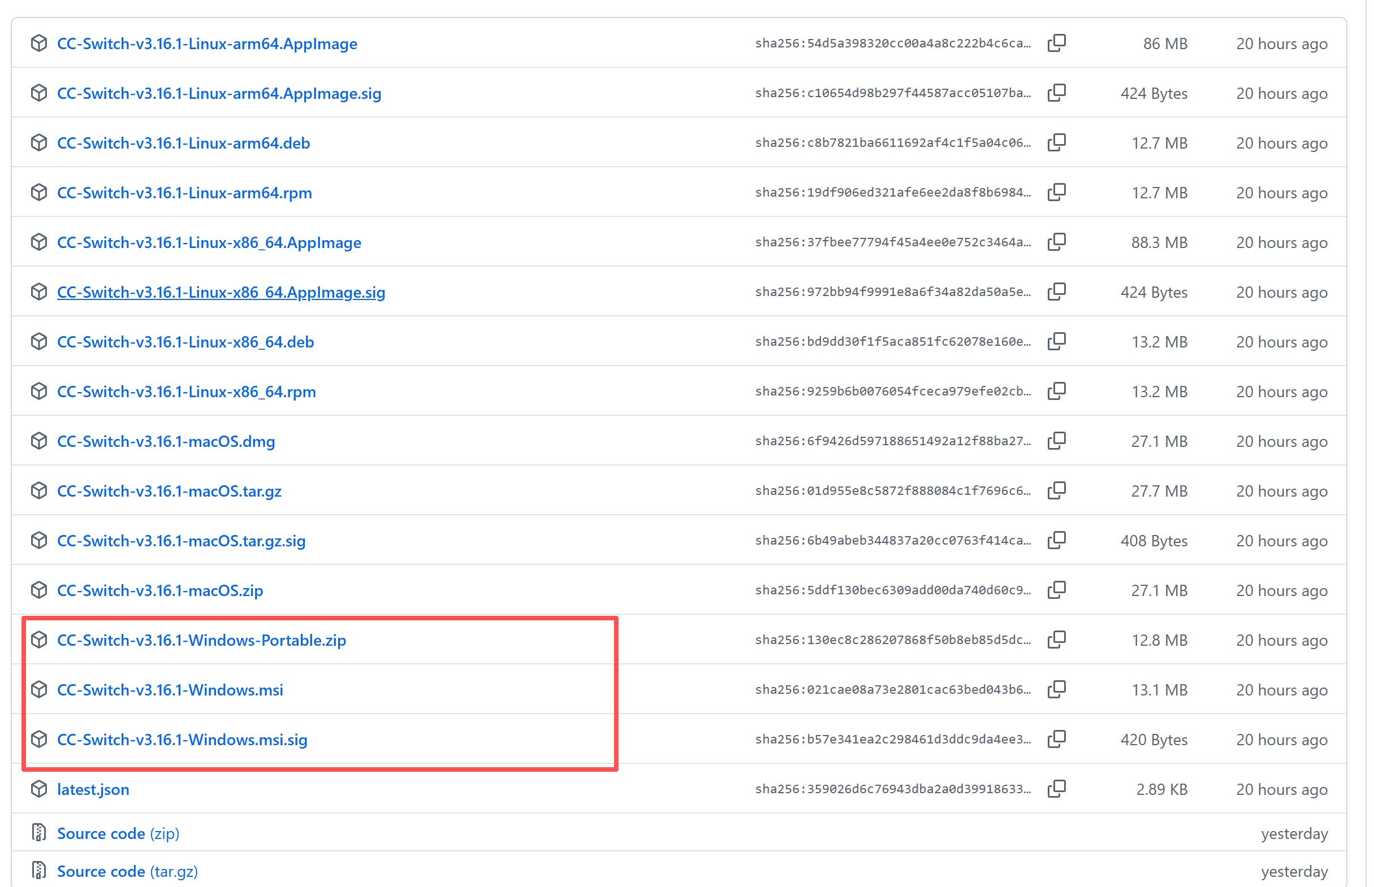1374x887 pixels.
Task: Click the 86 MB size value
Action: tap(1165, 44)
